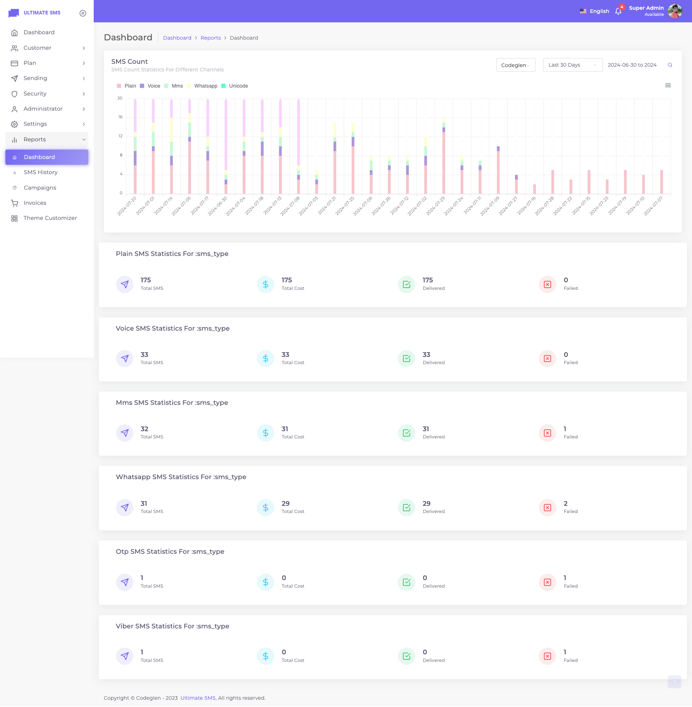Toggle Plain series in chart legend
692x707 pixels.
coord(130,86)
